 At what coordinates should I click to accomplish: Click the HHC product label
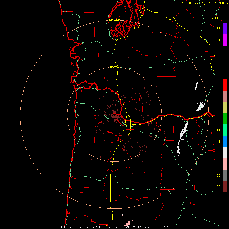coord(224,15)
